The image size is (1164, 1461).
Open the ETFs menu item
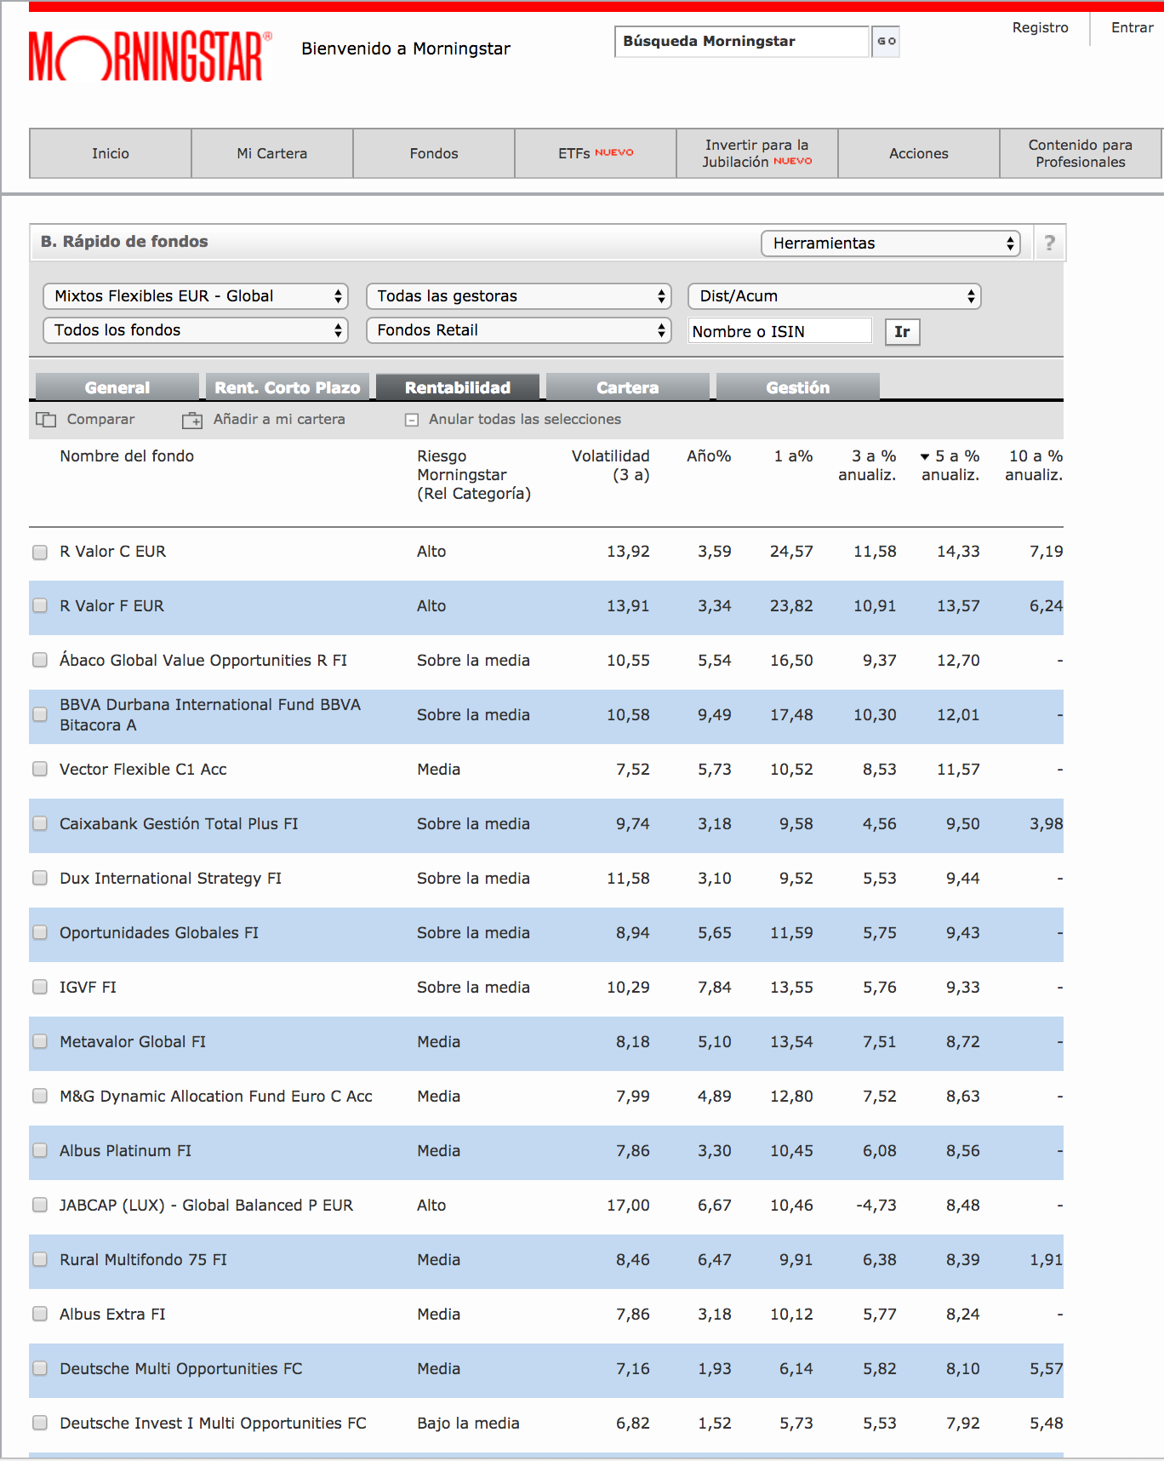click(x=596, y=153)
